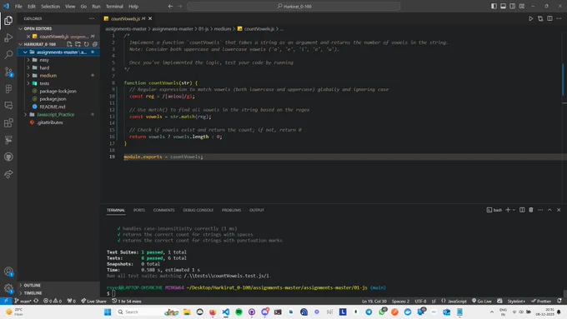This screenshot has height=319, width=567.
Task: Customize layout icon in title bar
Action: 522,6
